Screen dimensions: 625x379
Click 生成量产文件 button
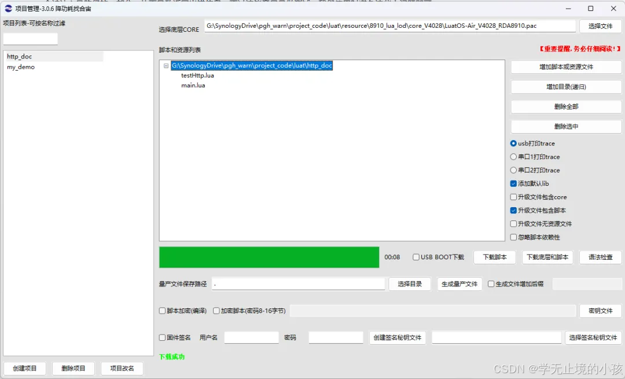pyautogui.click(x=459, y=284)
